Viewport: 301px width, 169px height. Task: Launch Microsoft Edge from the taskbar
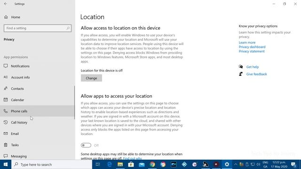click(x=110, y=164)
